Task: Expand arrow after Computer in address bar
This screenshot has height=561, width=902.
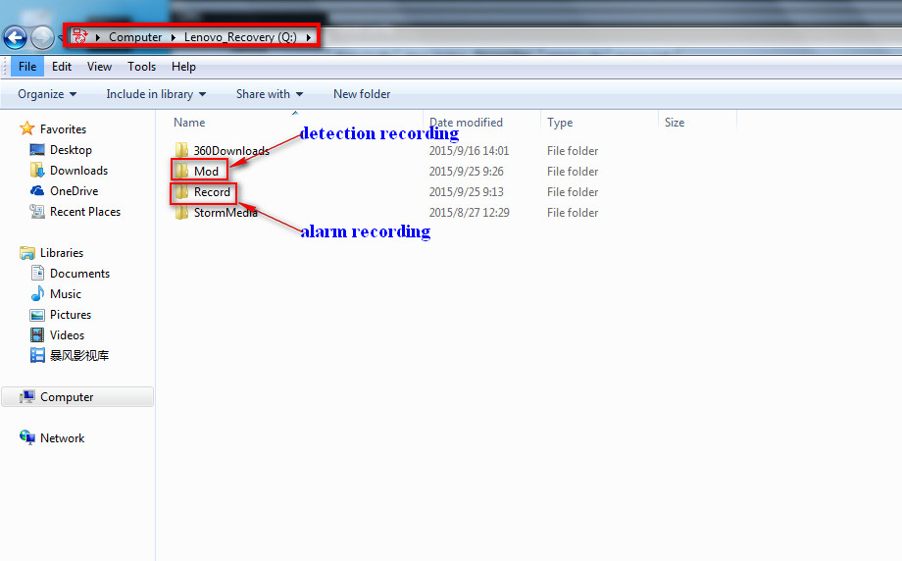Action: point(174,37)
